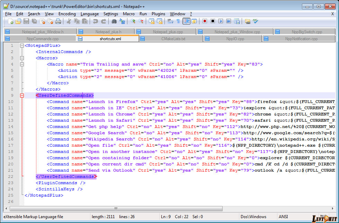This screenshot has height=223, width=339.
Task: Open the Encoding menu
Action: point(67,14)
